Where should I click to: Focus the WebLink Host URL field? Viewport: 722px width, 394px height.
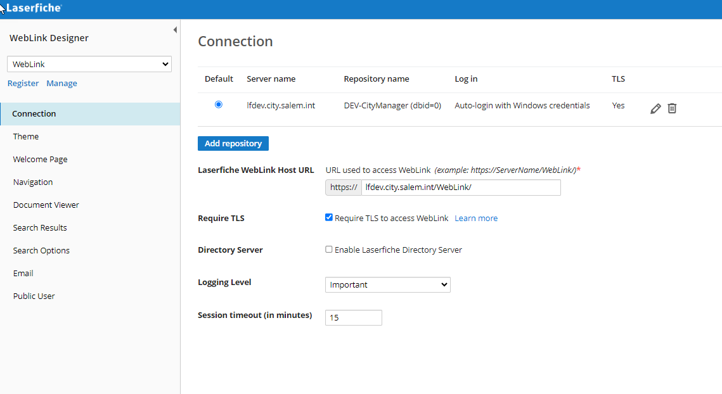click(461, 187)
